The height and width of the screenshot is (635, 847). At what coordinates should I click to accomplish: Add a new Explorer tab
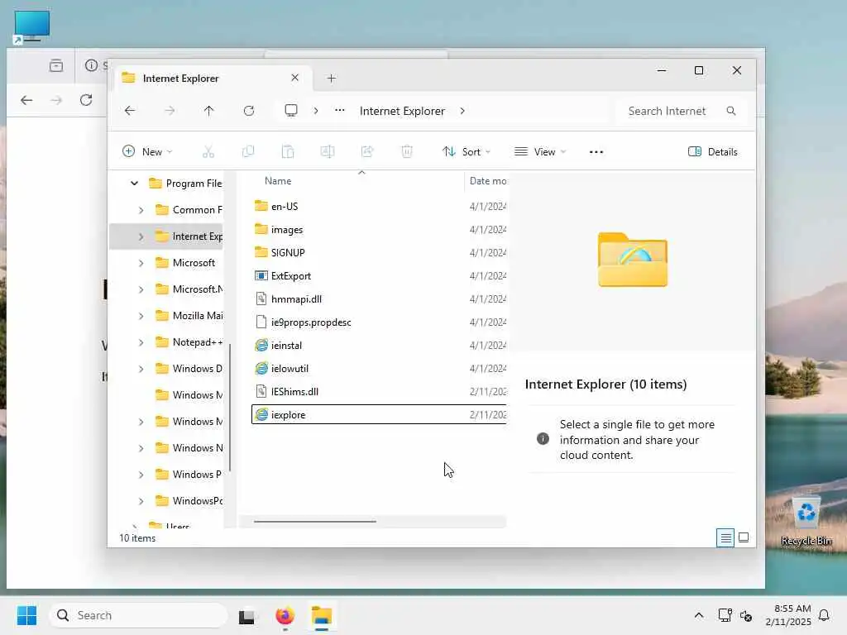pos(331,79)
